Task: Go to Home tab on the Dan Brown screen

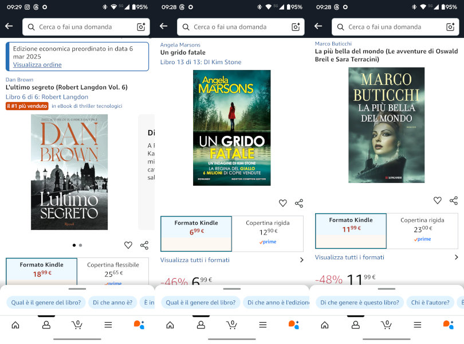Action: click(15, 325)
